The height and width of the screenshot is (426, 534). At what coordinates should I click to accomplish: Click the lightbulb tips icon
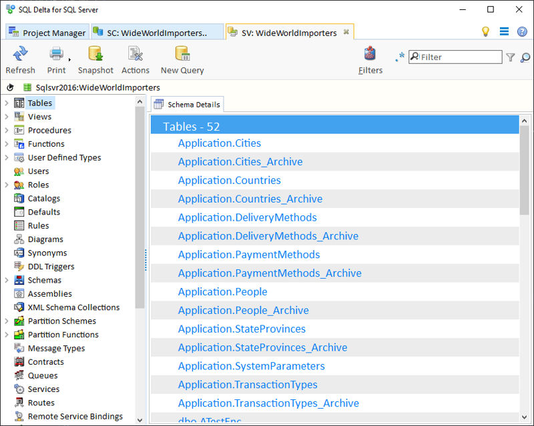[x=485, y=31]
